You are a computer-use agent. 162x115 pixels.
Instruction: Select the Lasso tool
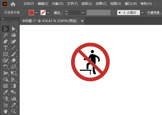click(14, 35)
